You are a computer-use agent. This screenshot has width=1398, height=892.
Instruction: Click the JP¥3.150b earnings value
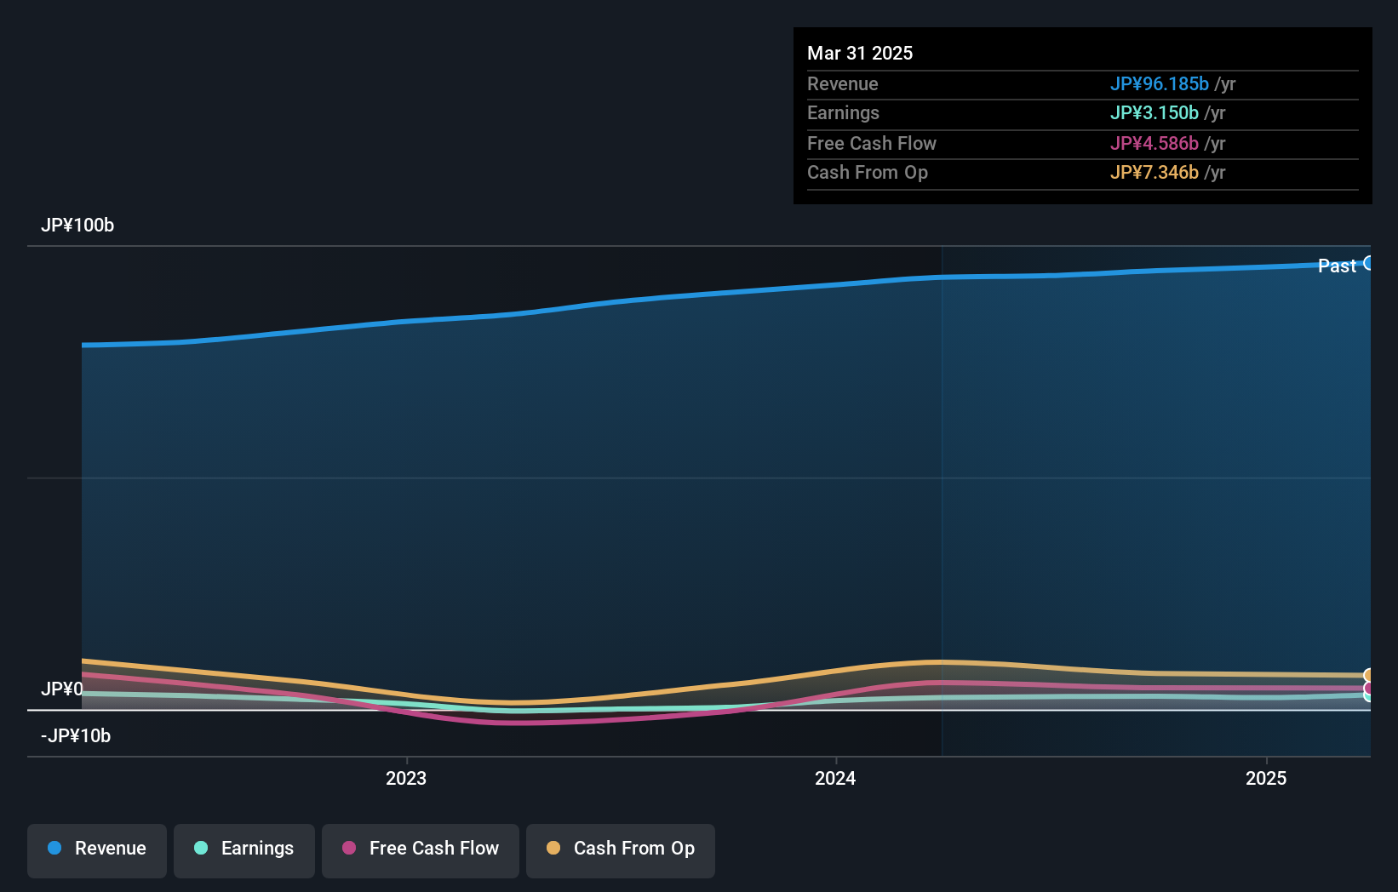pyautogui.click(x=1154, y=112)
